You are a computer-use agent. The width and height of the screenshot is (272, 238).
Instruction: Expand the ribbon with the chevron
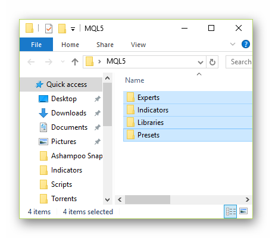(233, 44)
